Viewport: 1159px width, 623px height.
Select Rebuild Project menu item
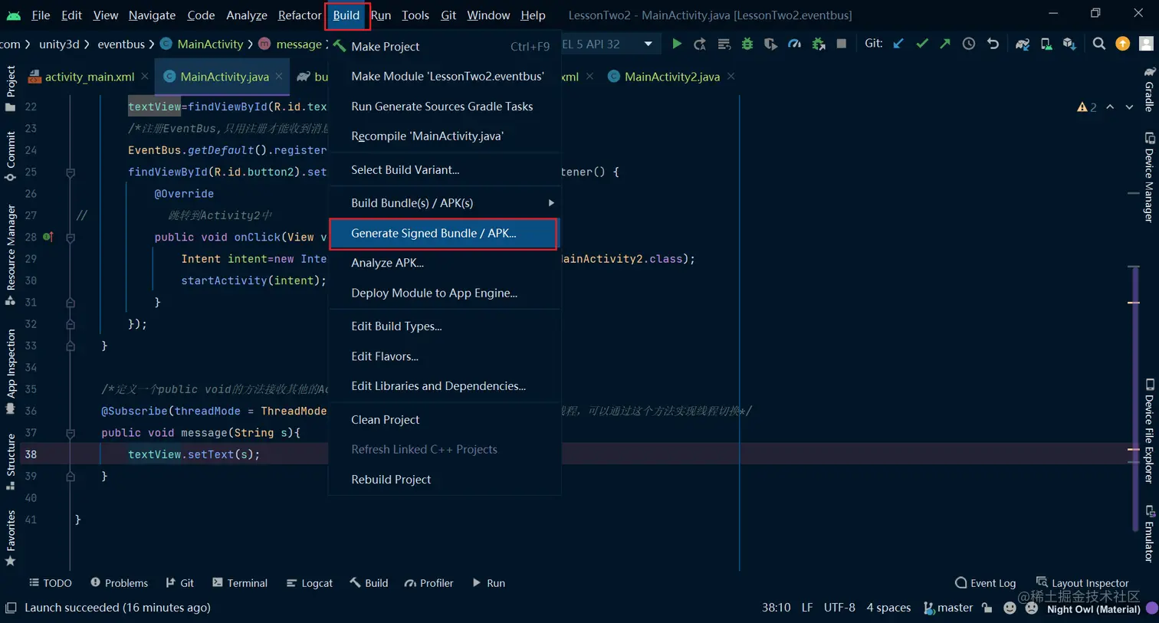point(445,480)
